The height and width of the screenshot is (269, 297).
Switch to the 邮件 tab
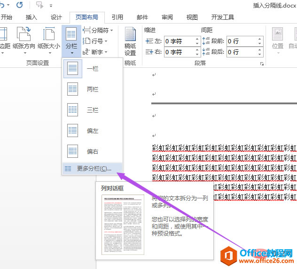142,17
